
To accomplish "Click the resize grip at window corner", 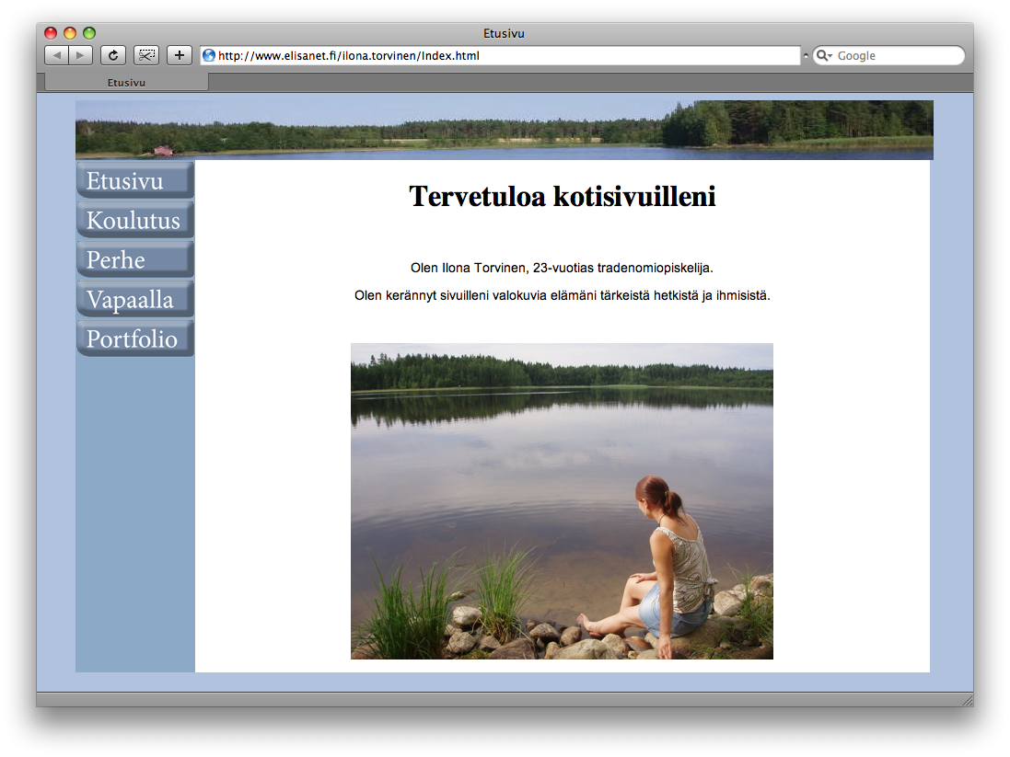I will tap(966, 700).
